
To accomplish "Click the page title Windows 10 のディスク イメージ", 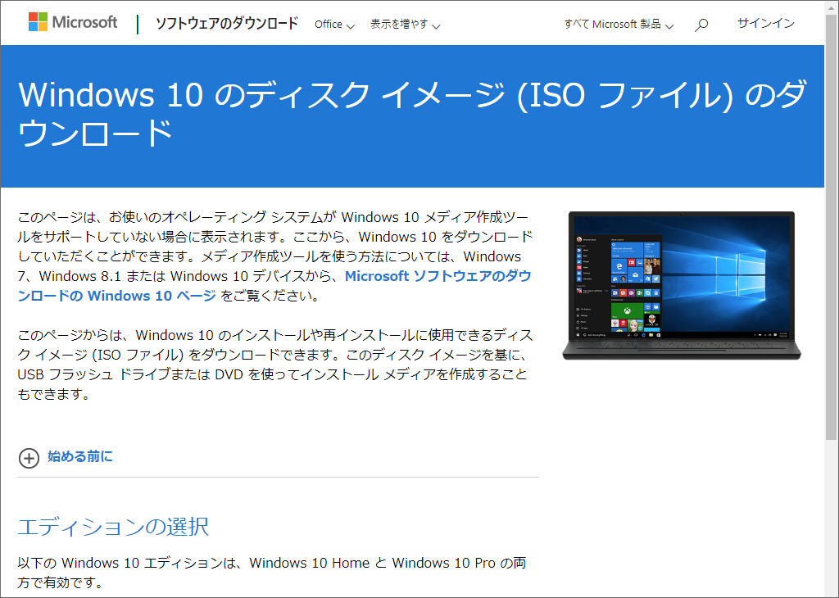I will pos(412,113).
